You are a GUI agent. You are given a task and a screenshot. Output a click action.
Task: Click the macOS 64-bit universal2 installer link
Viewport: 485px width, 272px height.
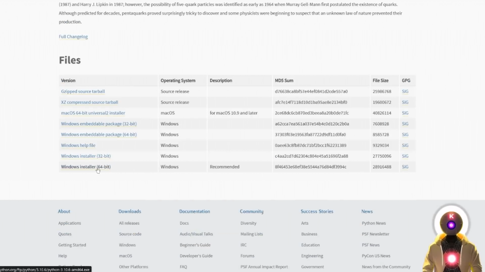93,113
